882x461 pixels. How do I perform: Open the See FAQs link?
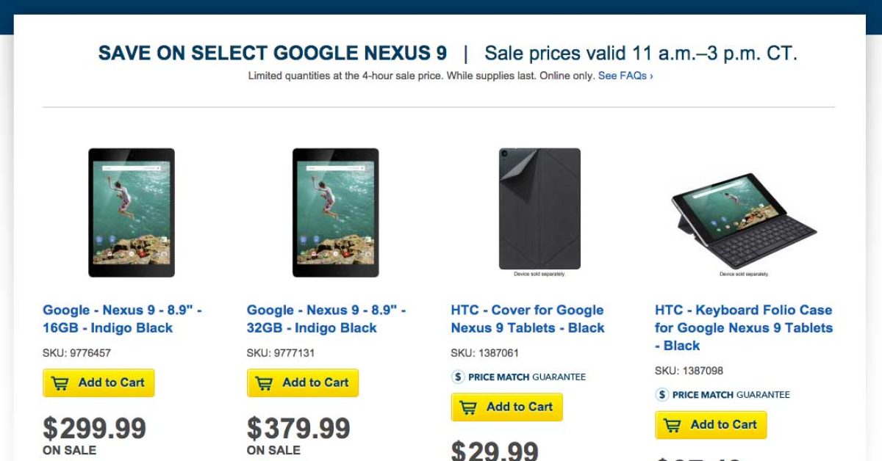[x=625, y=76]
